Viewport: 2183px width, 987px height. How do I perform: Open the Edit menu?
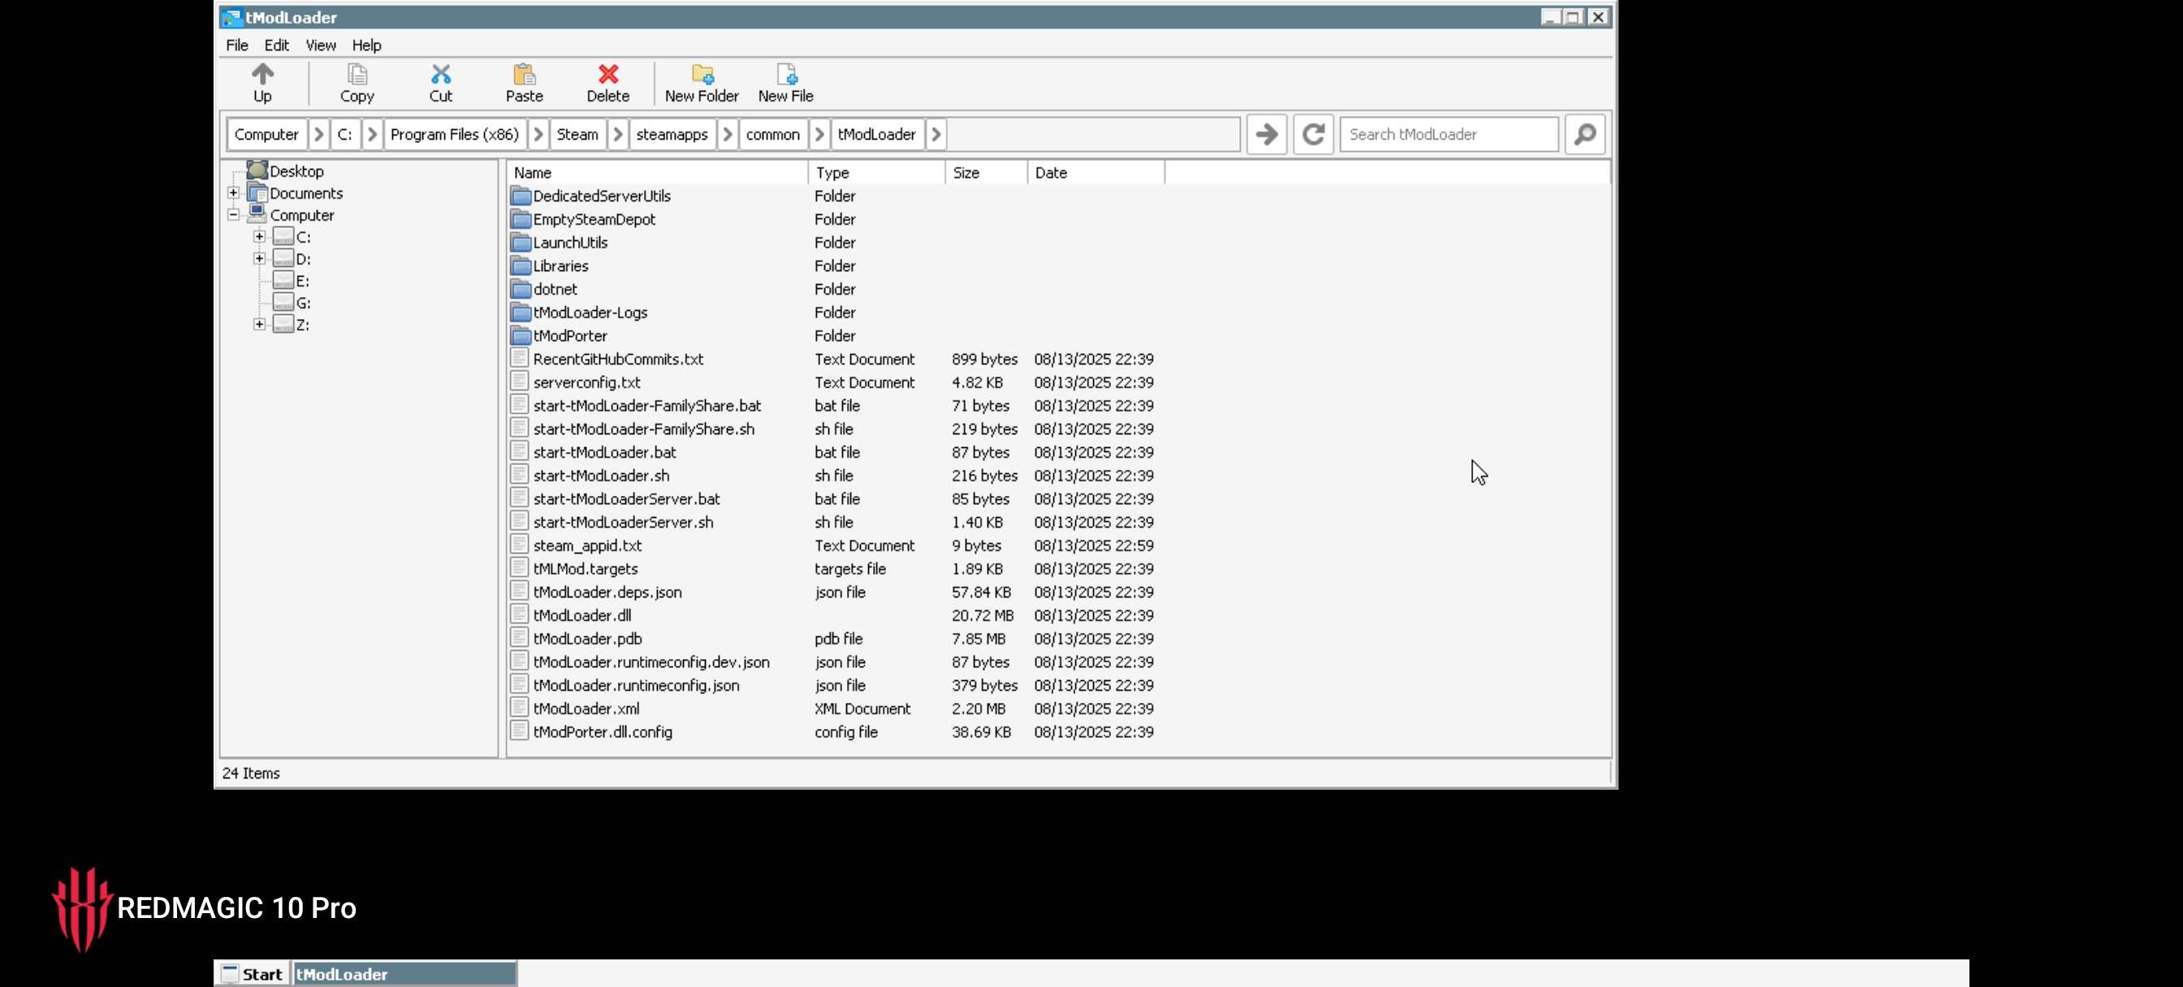click(276, 45)
